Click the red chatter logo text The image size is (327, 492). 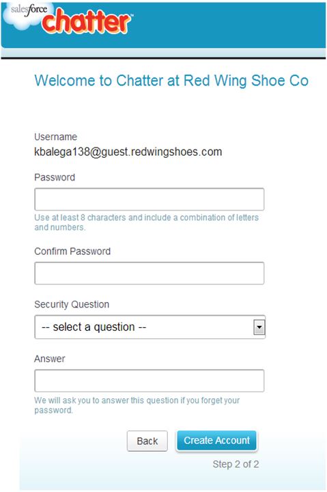click(x=87, y=21)
